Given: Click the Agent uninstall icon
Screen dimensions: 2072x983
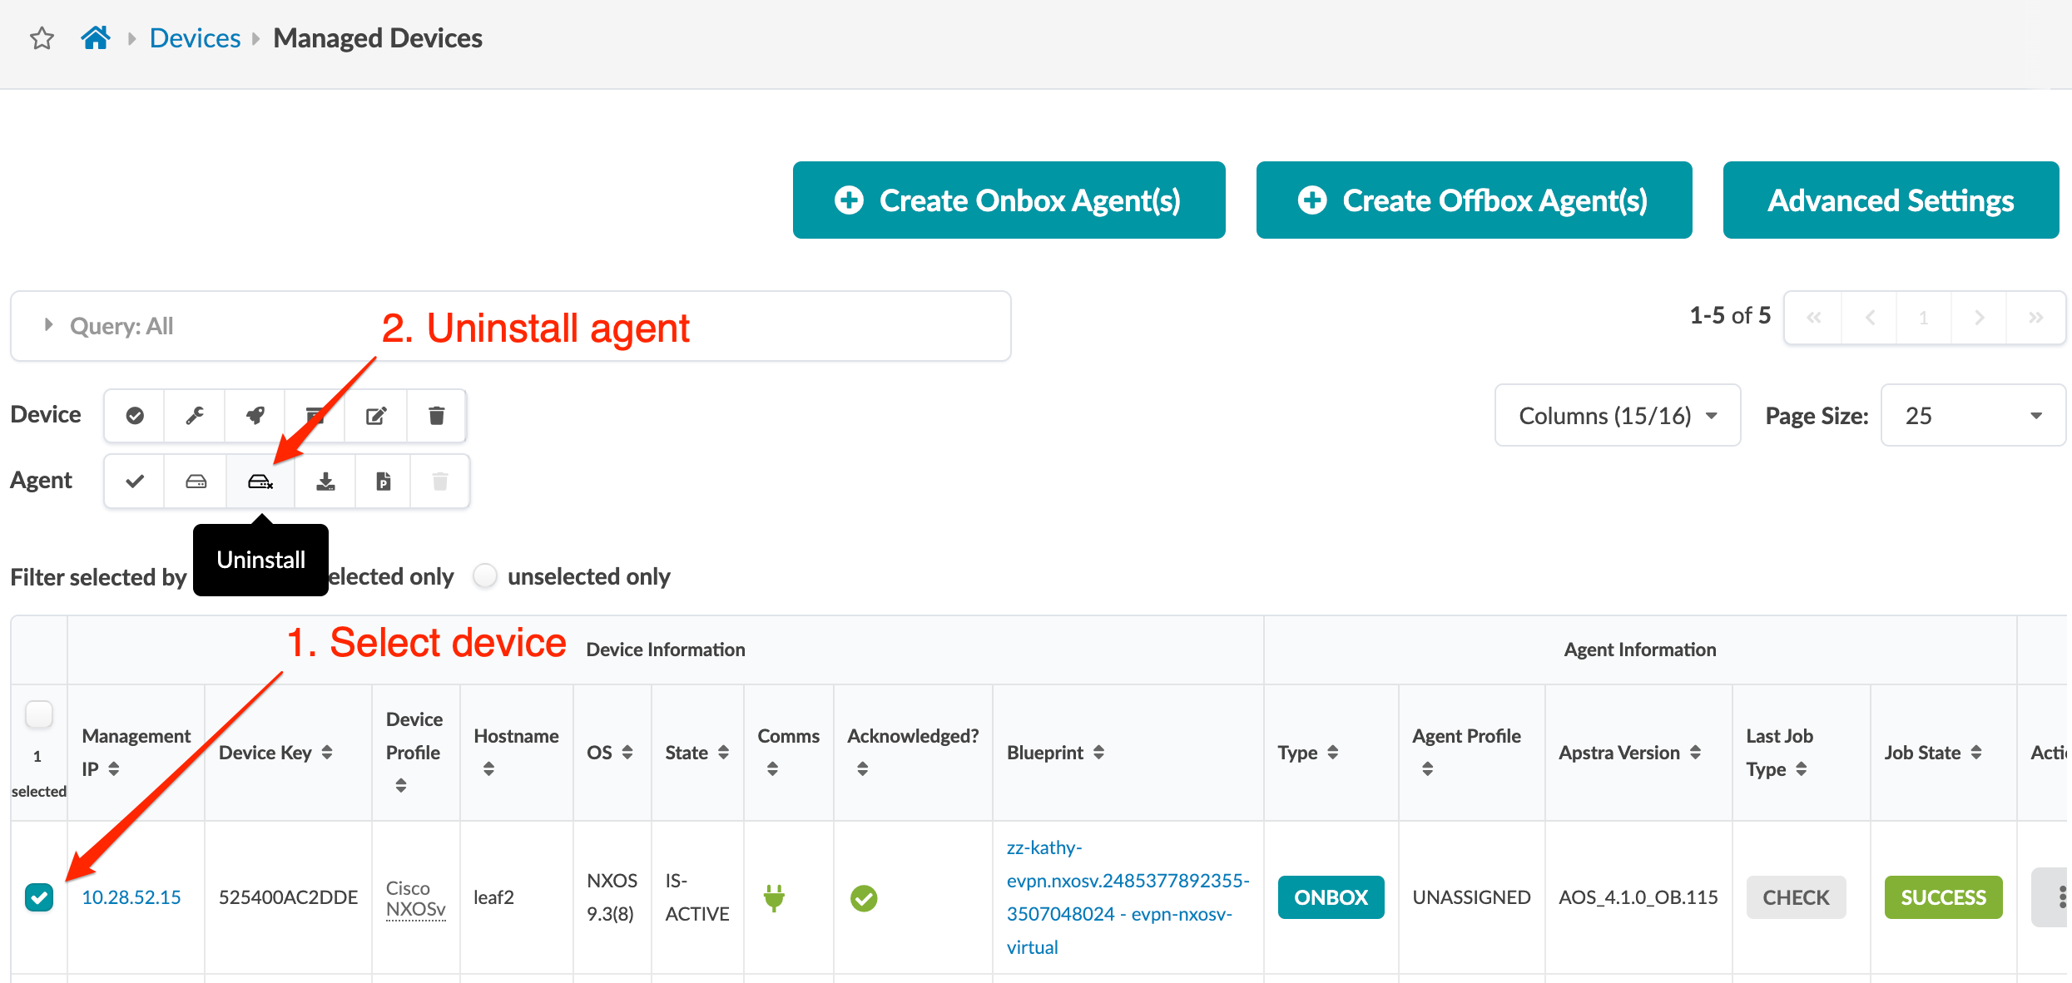Looking at the screenshot, I should (260, 482).
